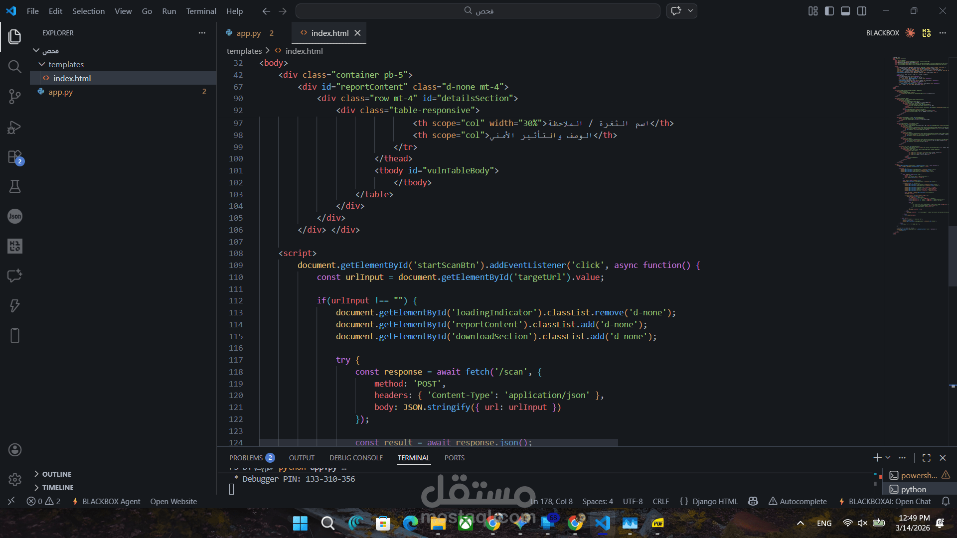Toggle the Secondary Side Bar layout button
Screen dimensions: 957x538
click(x=862, y=11)
